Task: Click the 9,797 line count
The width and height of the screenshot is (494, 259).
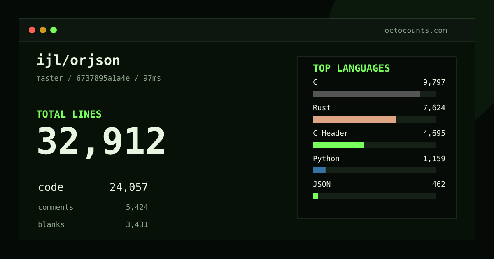Action: (x=434, y=82)
